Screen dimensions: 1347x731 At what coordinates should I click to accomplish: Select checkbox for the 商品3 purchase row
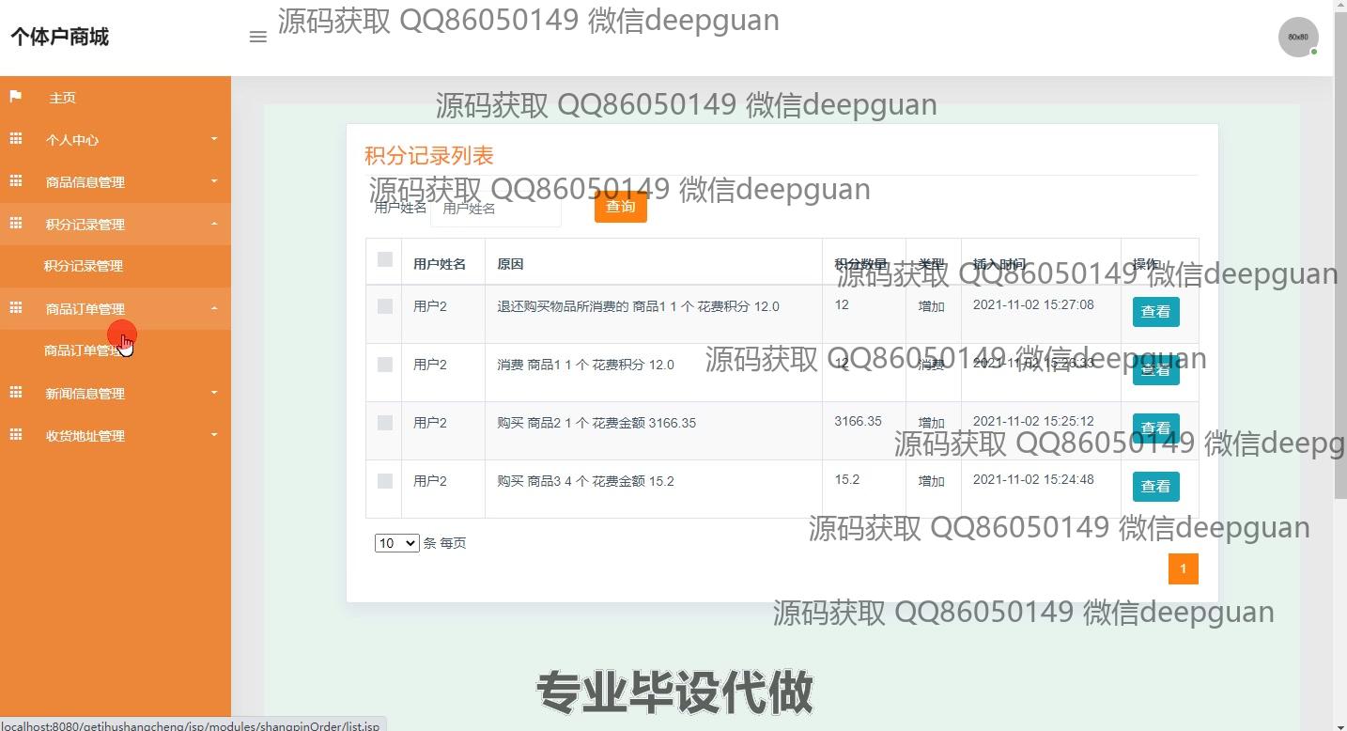[x=384, y=481]
